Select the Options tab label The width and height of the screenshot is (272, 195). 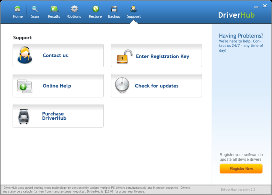74,16
